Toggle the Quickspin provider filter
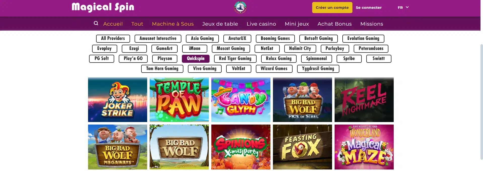 [195, 59]
